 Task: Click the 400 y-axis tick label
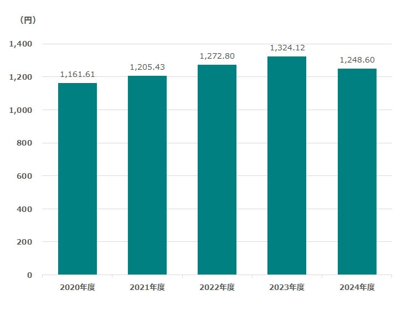click(x=24, y=209)
